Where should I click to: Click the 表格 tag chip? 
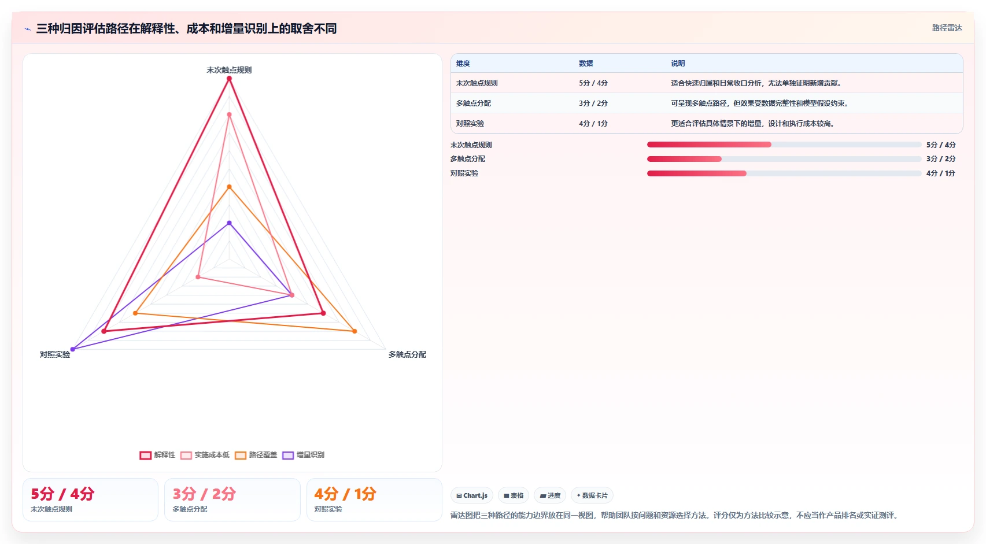tap(514, 495)
